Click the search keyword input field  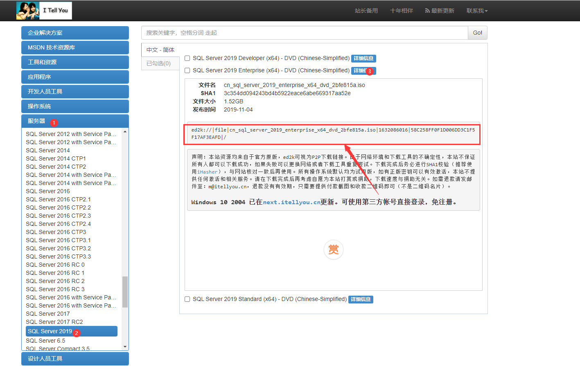305,33
